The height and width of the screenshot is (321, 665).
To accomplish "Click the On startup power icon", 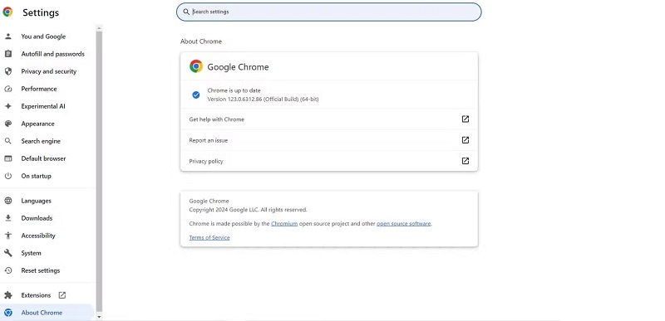I will tap(8, 176).
